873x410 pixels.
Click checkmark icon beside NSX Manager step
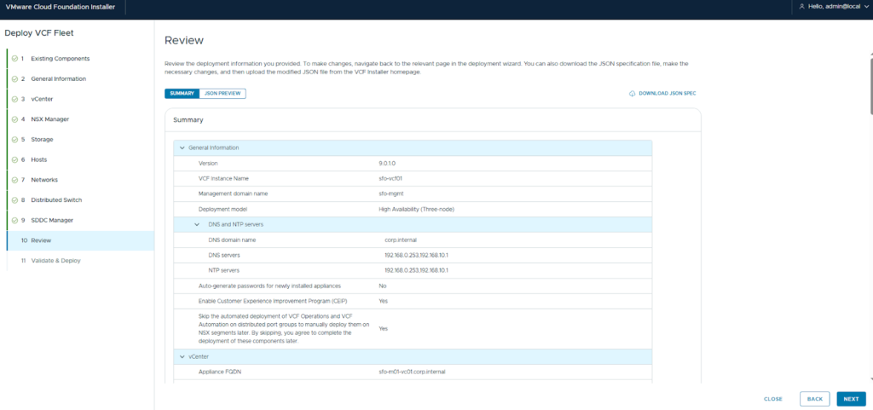click(14, 119)
